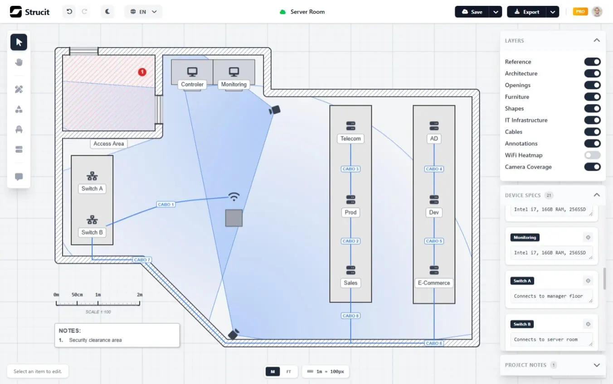Select the E-Commerce server label
The image size is (613, 384).
tap(434, 283)
